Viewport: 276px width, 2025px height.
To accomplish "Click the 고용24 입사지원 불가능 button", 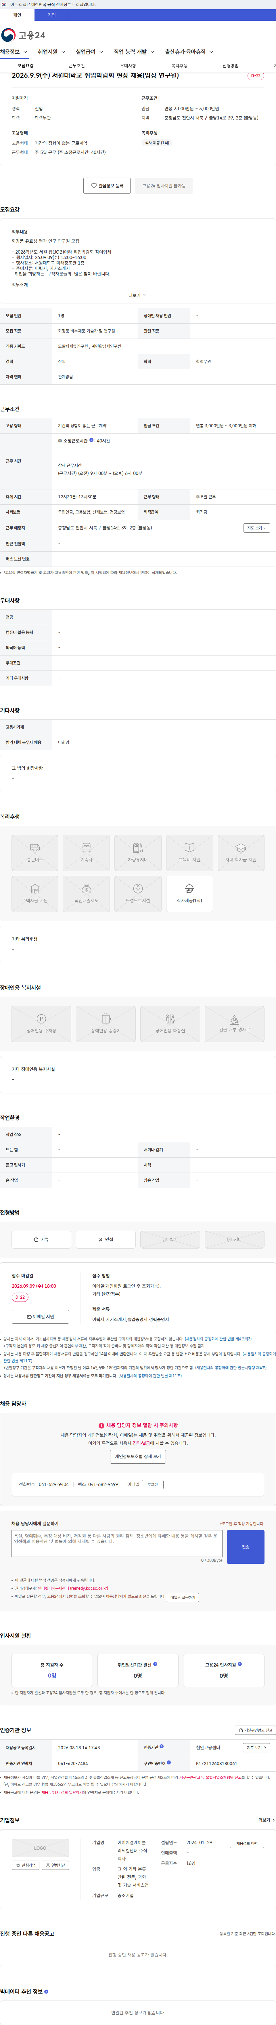I will pyautogui.click(x=164, y=185).
